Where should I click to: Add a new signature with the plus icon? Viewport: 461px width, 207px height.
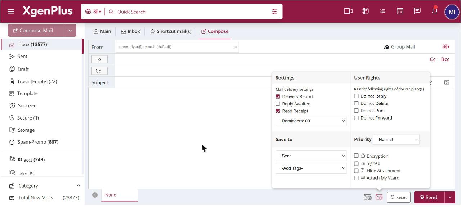click(x=95, y=195)
